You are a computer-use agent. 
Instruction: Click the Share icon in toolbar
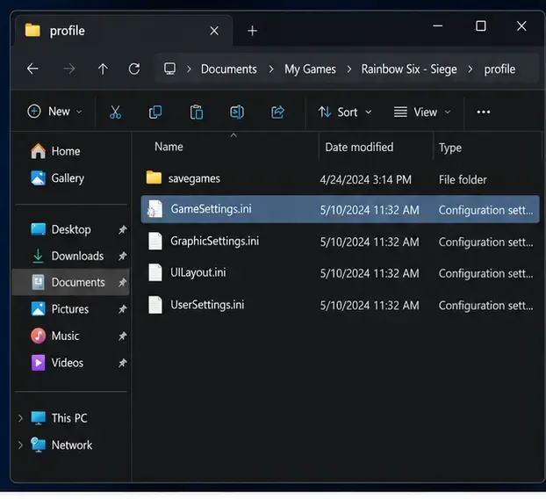point(278,112)
